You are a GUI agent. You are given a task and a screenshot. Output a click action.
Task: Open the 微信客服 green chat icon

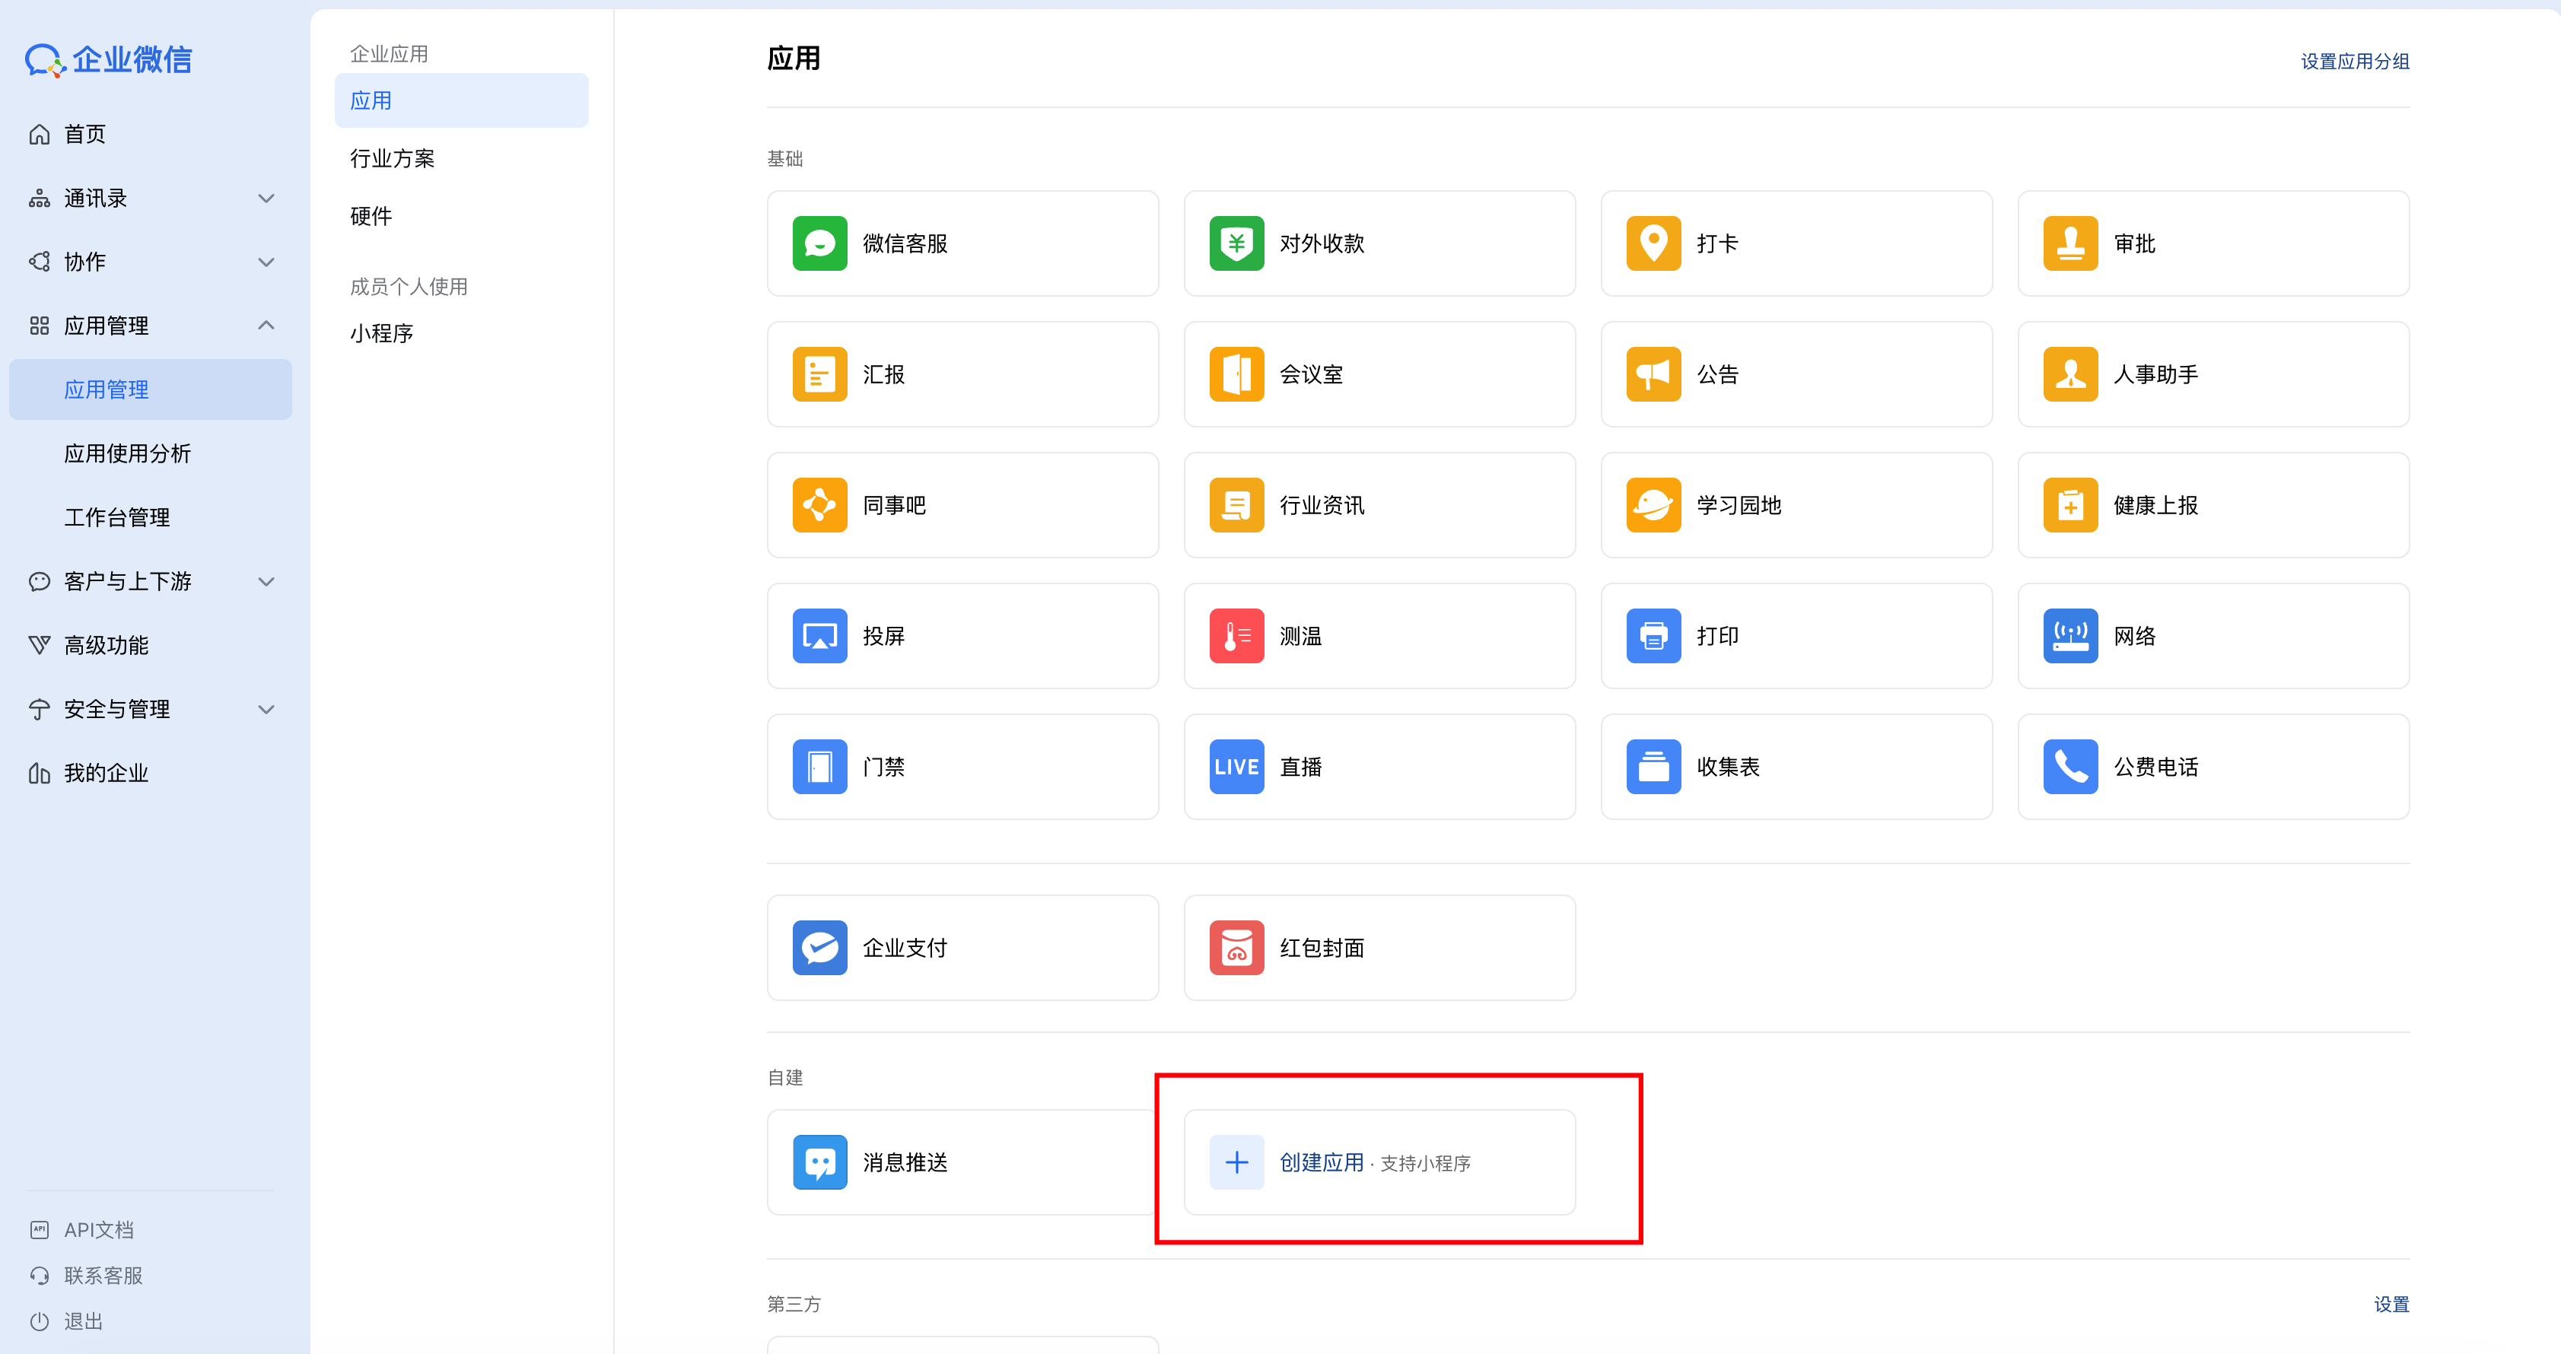click(819, 243)
